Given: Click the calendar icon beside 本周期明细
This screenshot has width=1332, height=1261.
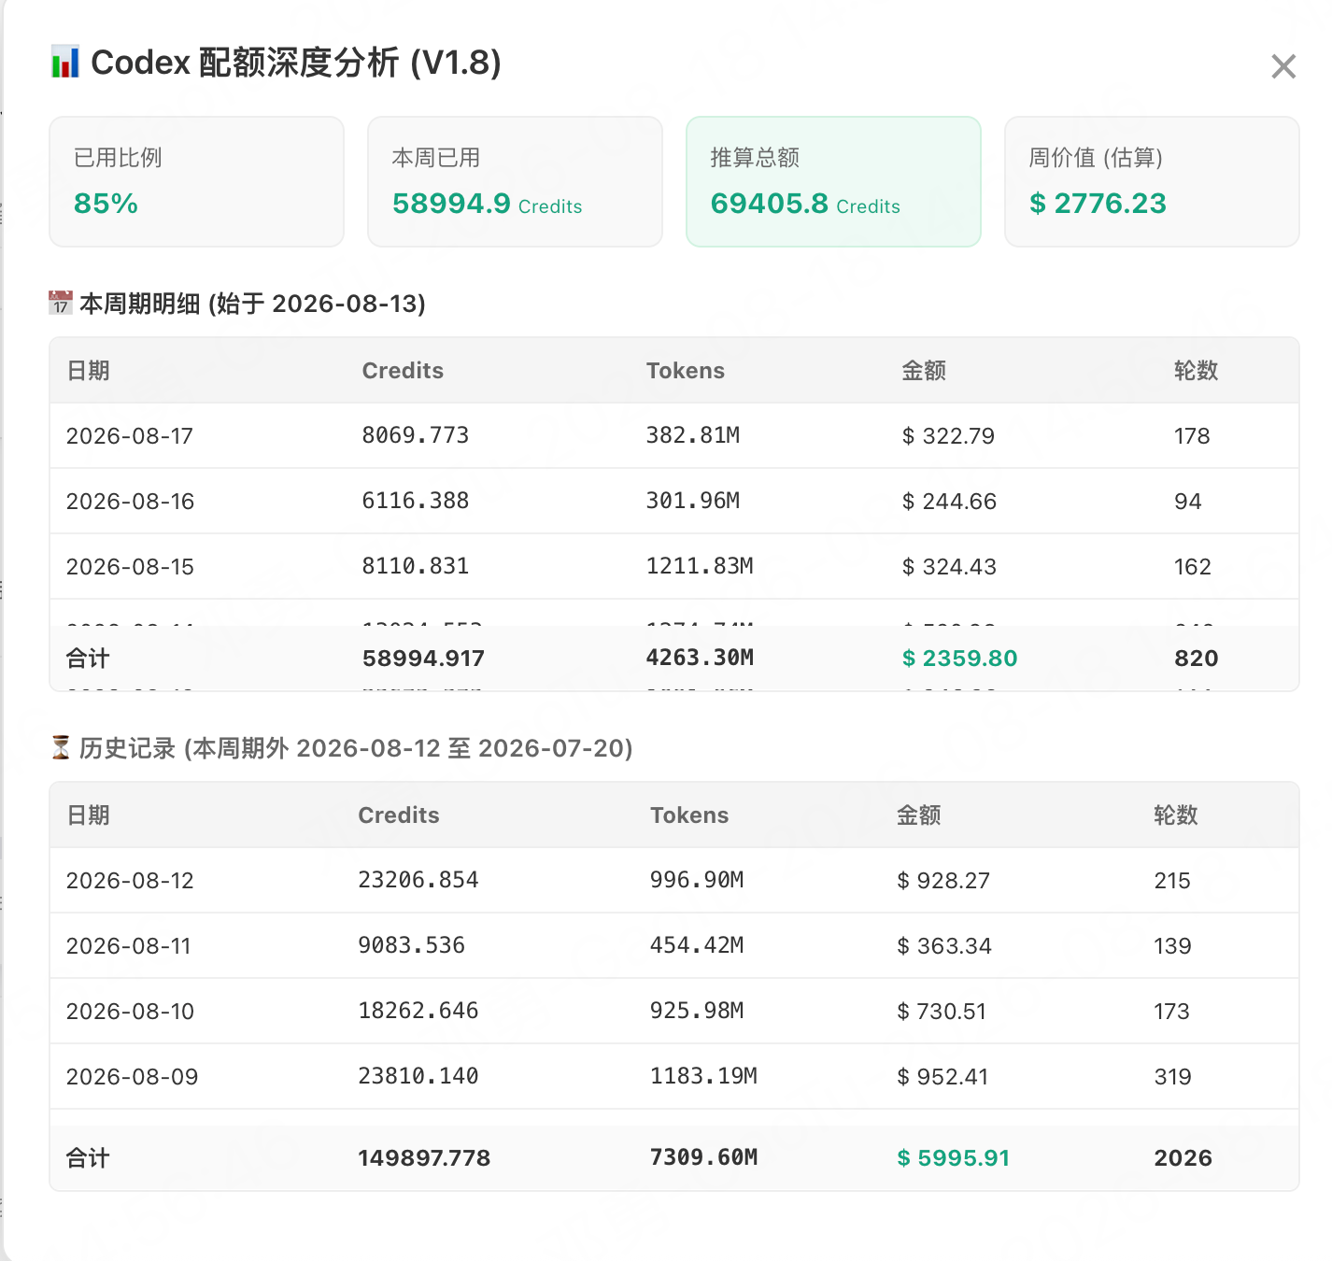Looking at the screenshot, I should (61, 303).
